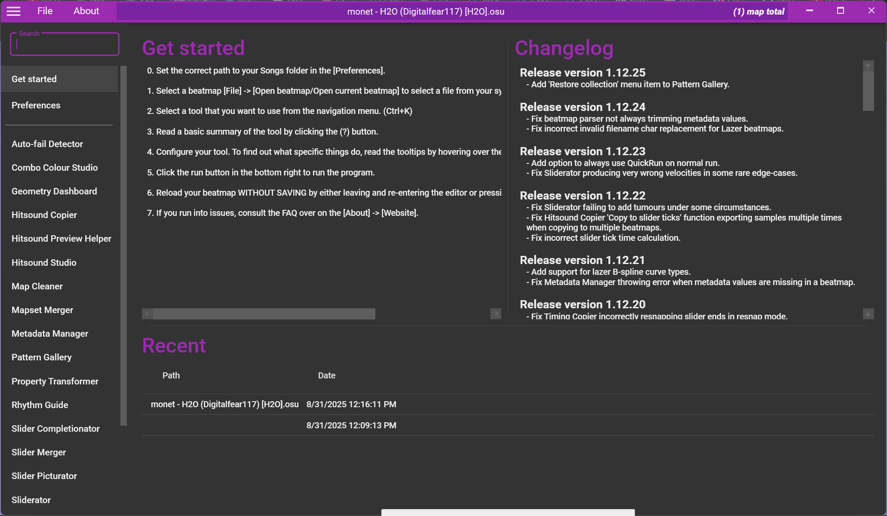Click the Get started horizontal scrollbar thumb

tap(264, 314)
